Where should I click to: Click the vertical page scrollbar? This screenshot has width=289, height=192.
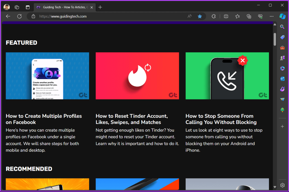pyautogui.click(x=275, y=40)
